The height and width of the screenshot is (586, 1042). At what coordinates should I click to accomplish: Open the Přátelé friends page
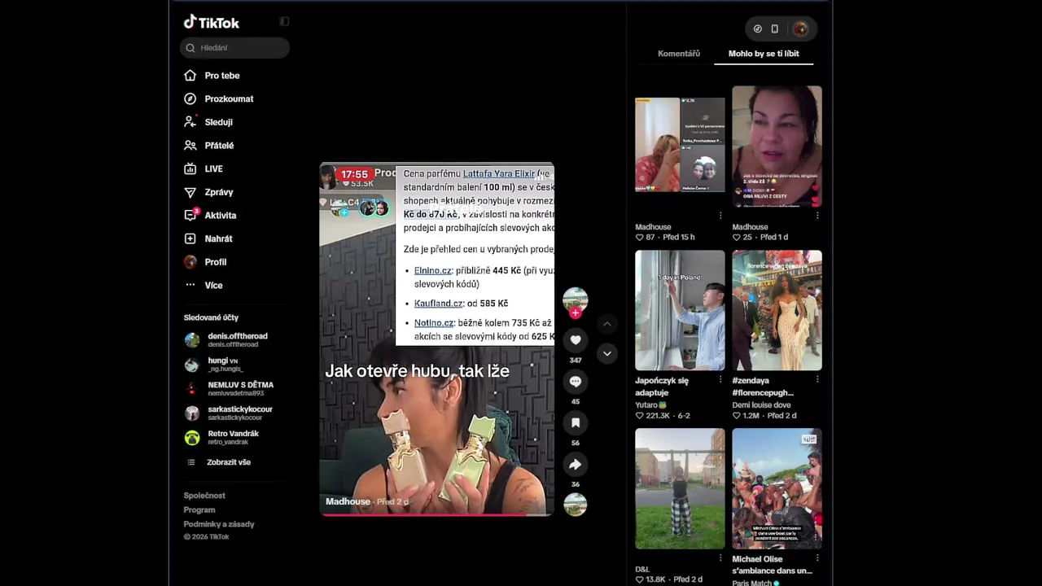pyautogui.click(x=219, y=146)
